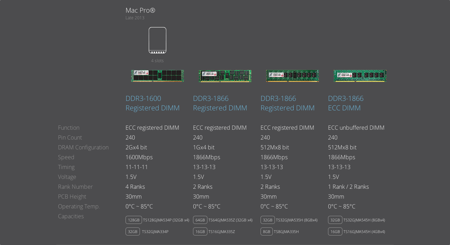Image resolution: width=450 pixels, height=245 pixels.
Task: Open the DDR3-1600 Registered DIMM link
Action: click(x=153, y=103)
